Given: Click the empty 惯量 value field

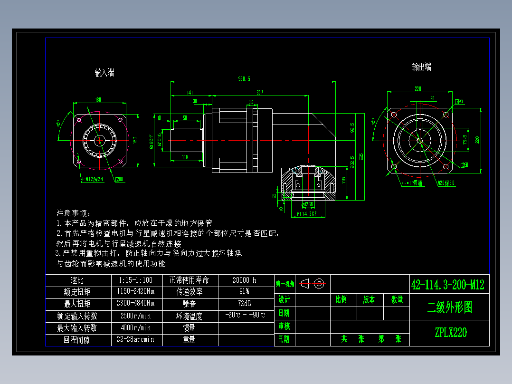Looking at the screenshot, I should click(246, 328).
